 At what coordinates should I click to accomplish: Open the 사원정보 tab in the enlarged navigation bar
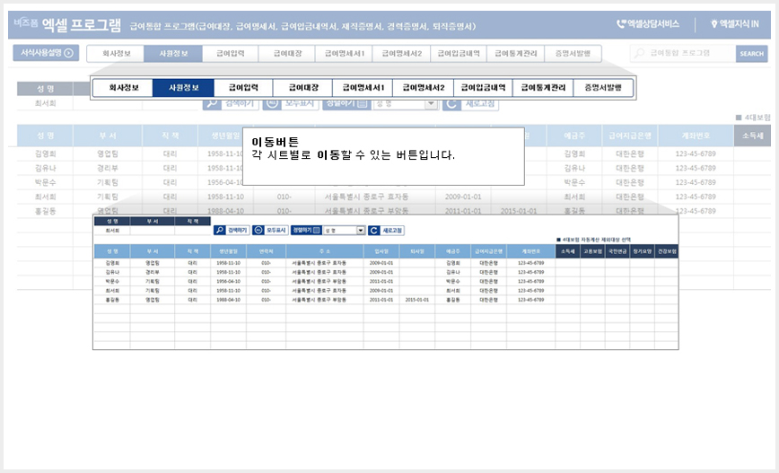tap(184, 87)
